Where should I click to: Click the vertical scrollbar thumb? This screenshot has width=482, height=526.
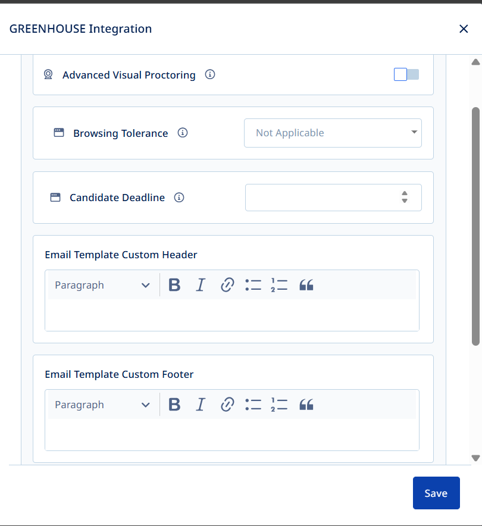click(x=475, y=227)
